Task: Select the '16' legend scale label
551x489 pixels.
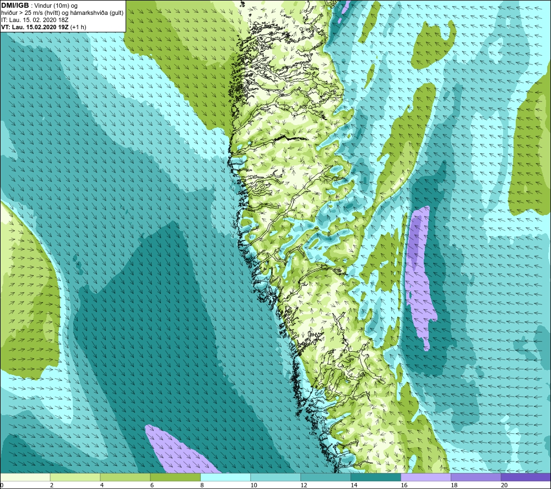Action: (x=404, y=485)
